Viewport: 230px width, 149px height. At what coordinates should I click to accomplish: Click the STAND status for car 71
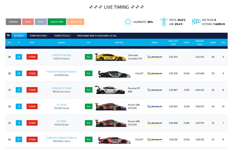click(x=32, y=123)
